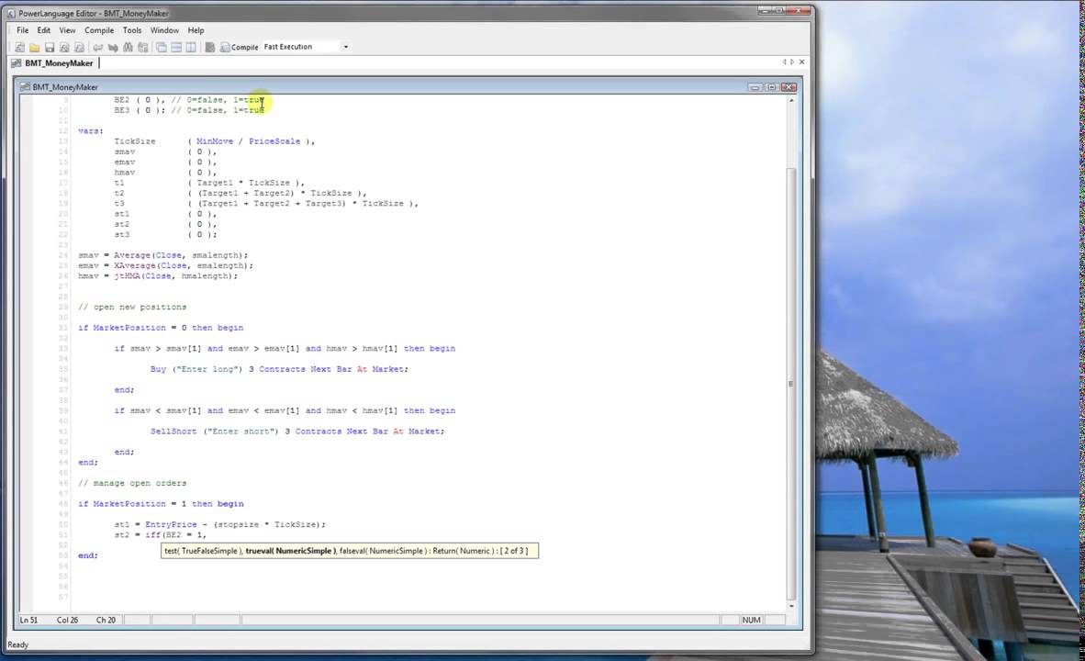Click the Tile vertically toolbar icon

click(191, 47)
